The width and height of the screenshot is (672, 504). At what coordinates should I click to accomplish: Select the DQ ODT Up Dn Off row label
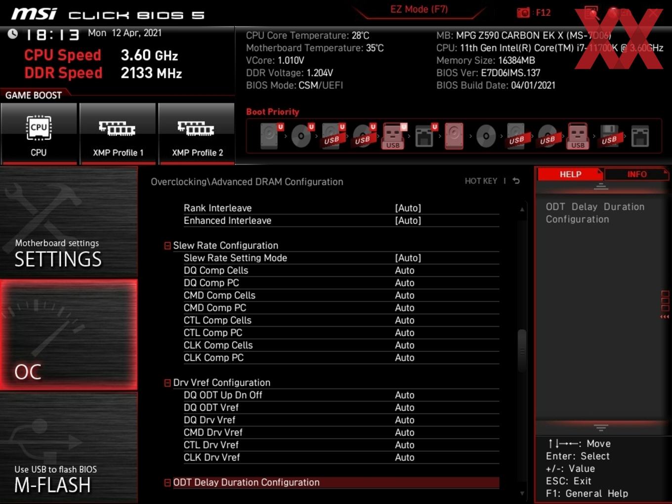click(x=223, y=395)
